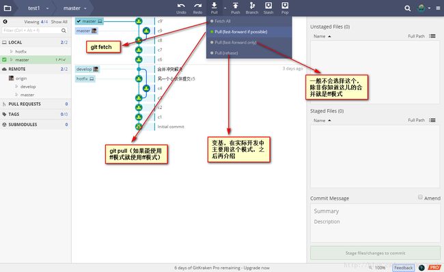Collapse the REMOTE section header

tap(36, 69)
